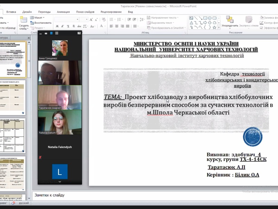Switch to the Рецензирование tab
This screenshot has width=278, height=209.
pyautogui.click(x=111, y=11)
